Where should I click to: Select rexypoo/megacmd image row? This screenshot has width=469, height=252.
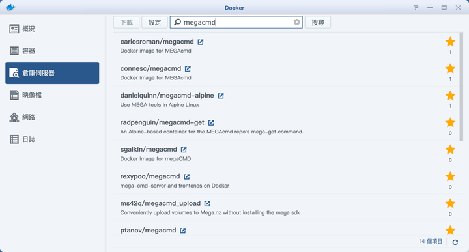click(286, 180)
